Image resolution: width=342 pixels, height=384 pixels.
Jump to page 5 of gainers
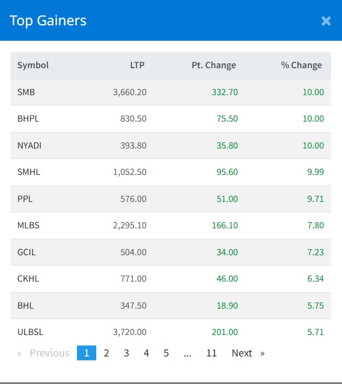coord(166,353)
